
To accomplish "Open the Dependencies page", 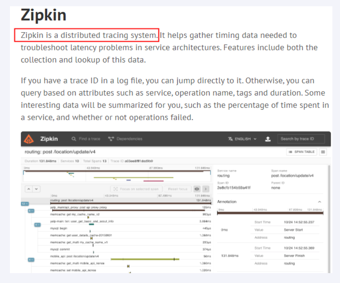I will [x=125, y=139].
